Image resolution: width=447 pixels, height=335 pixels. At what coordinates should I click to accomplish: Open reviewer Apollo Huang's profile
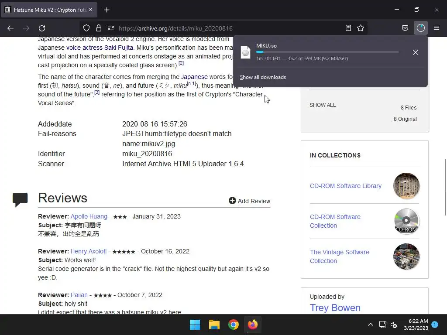[x=89, y=216]
